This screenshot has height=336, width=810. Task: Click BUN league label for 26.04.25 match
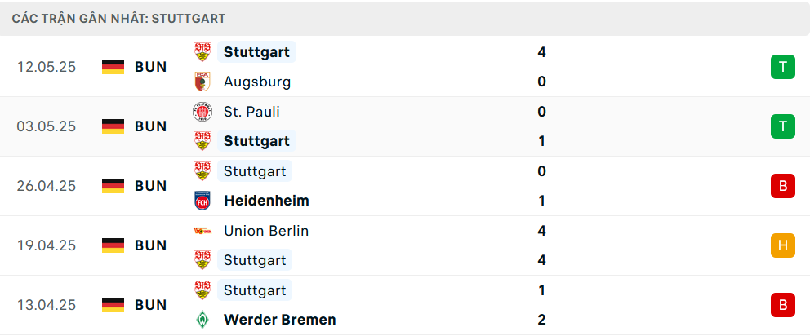[x=151, y=186]
